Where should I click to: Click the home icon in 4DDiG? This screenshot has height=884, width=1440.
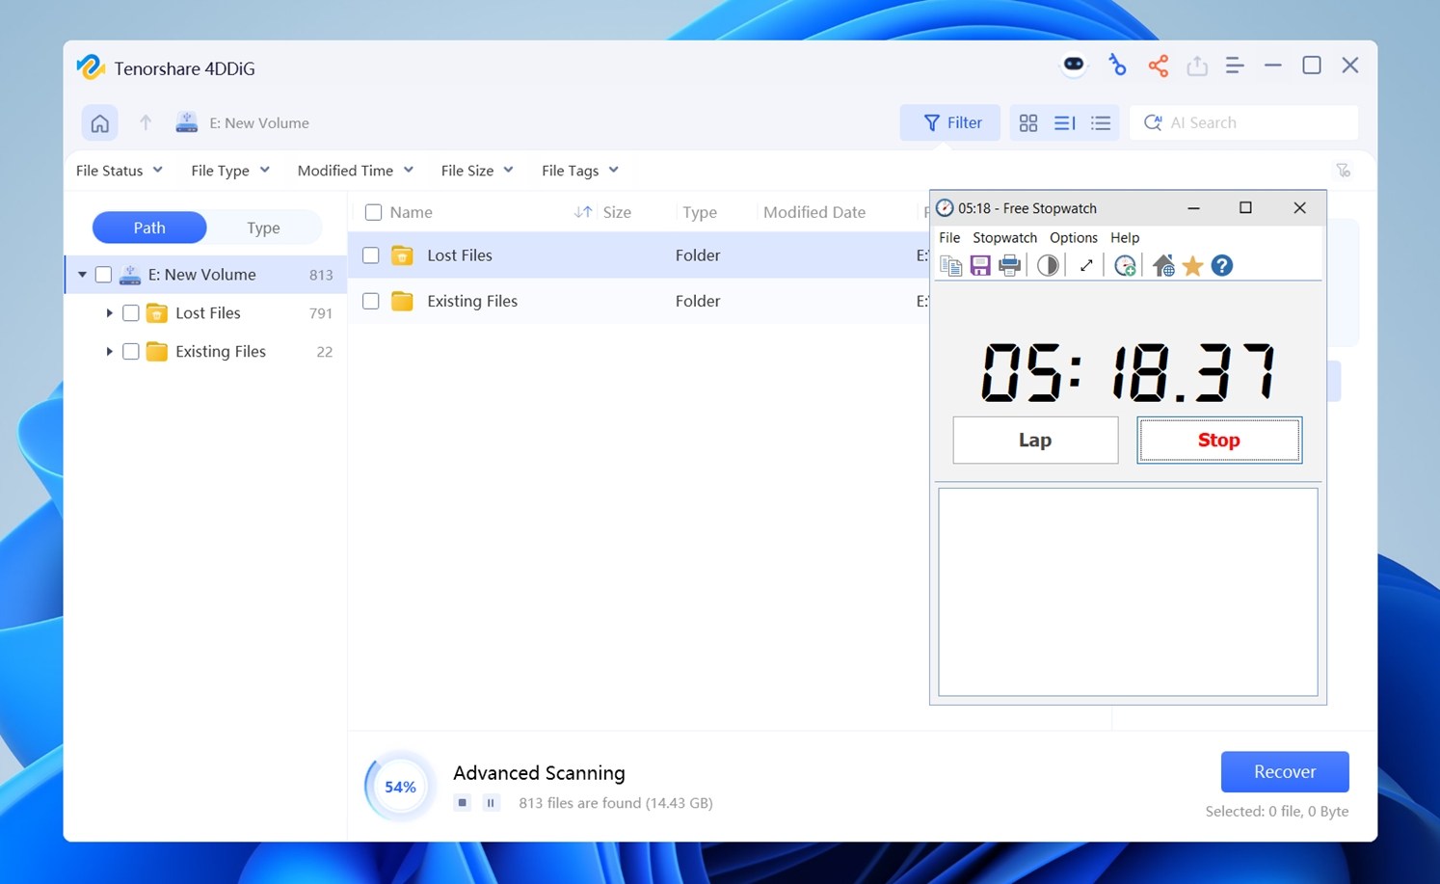point(99,123)
